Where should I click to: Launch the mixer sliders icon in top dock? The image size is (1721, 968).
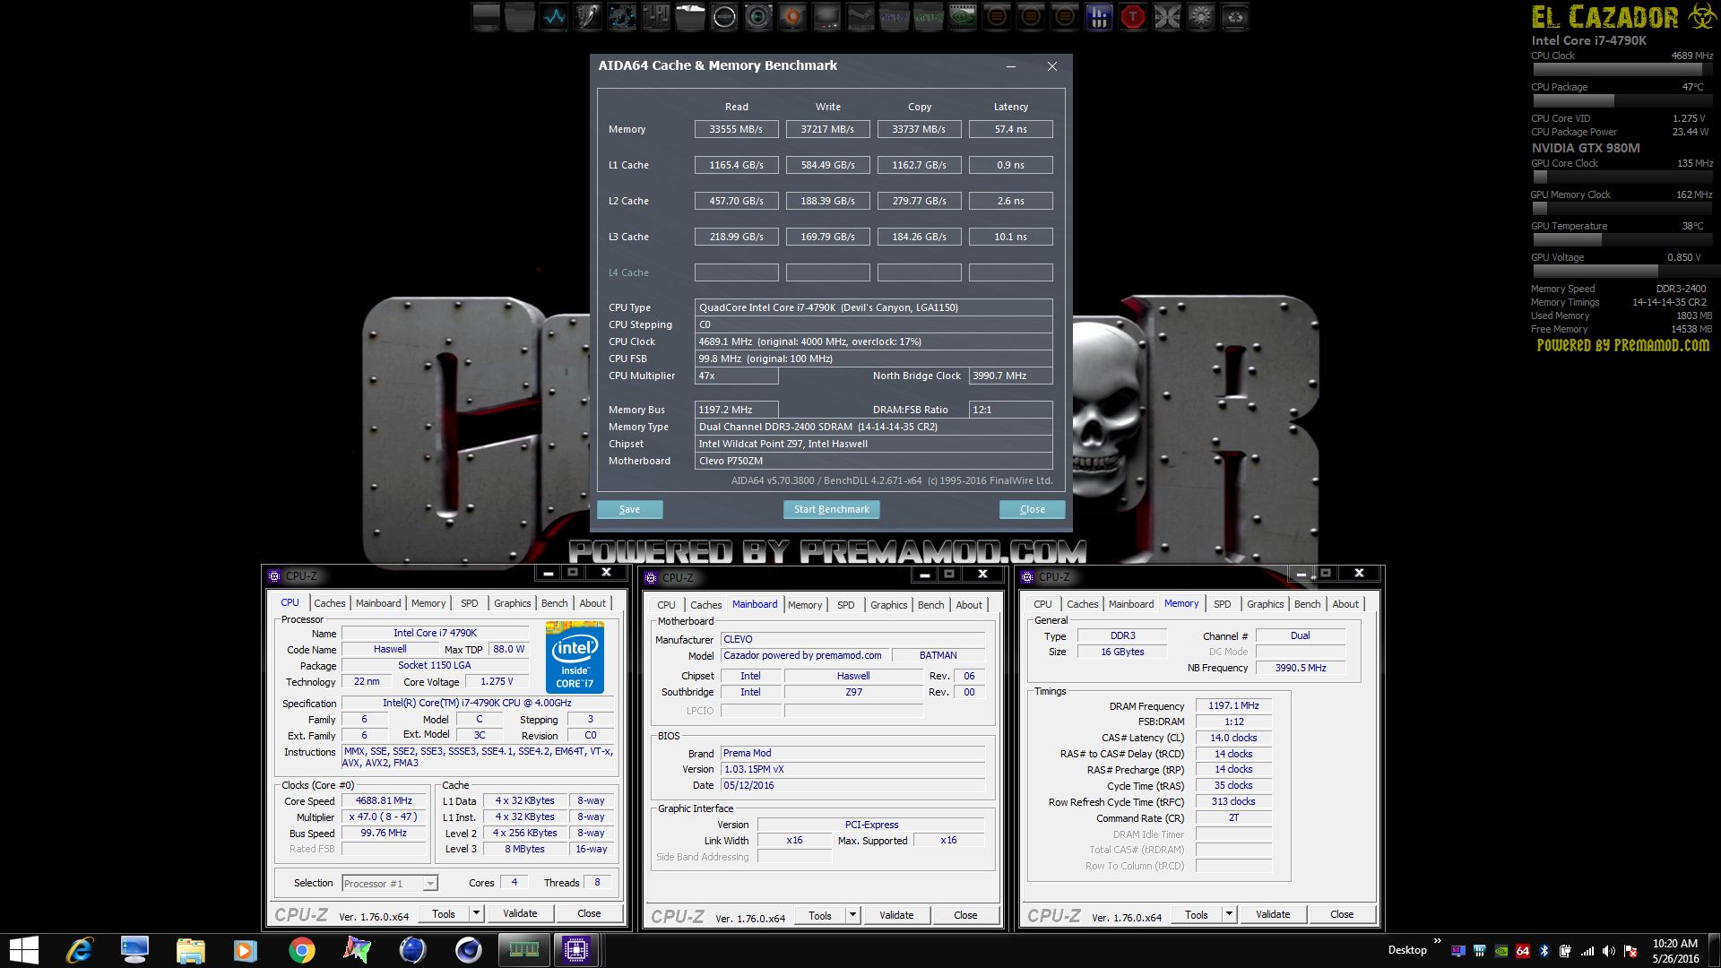click(x=656, y=17)
